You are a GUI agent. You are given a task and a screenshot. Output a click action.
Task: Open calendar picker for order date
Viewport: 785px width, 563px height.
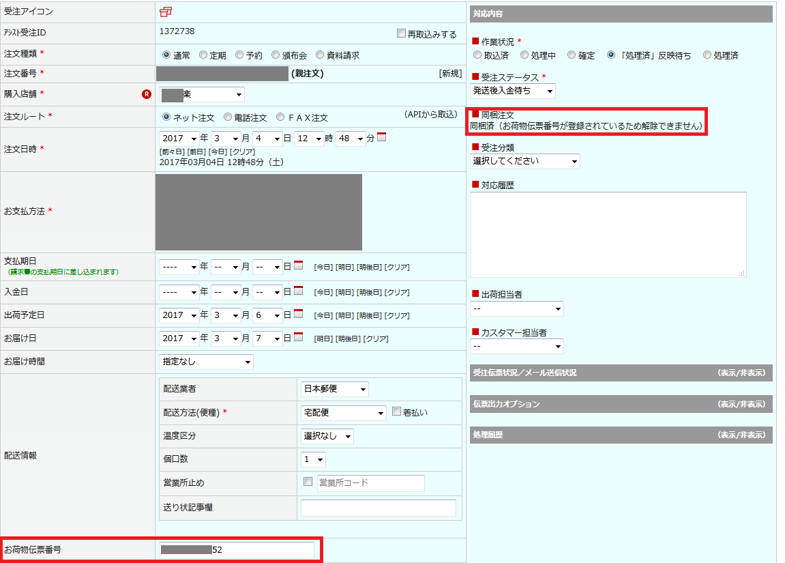[x=381, y=137]
